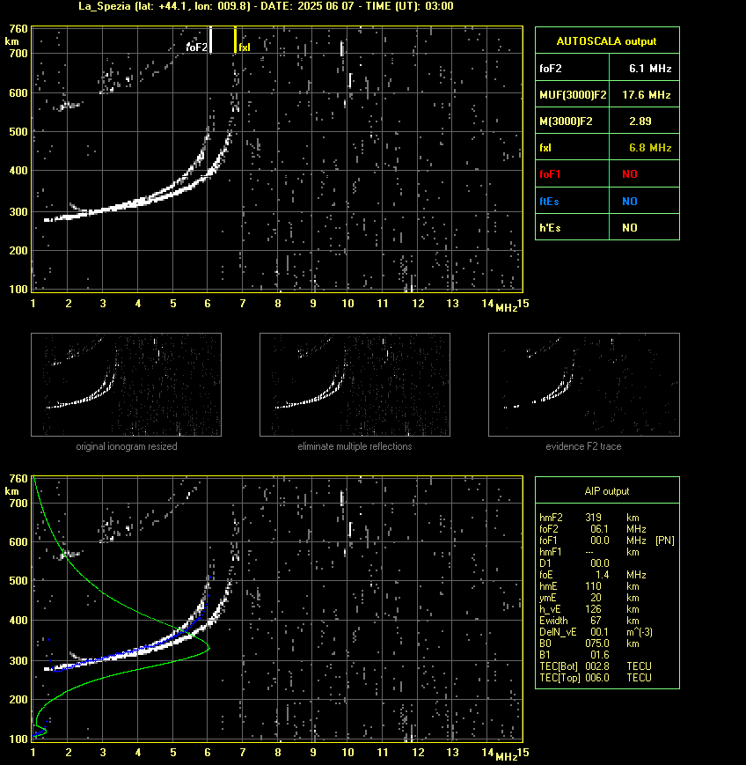The height and width of the screenshot is (765, 746).
Task: Select the foF1 00.0 MHz [PN] row
Action: 606,541
